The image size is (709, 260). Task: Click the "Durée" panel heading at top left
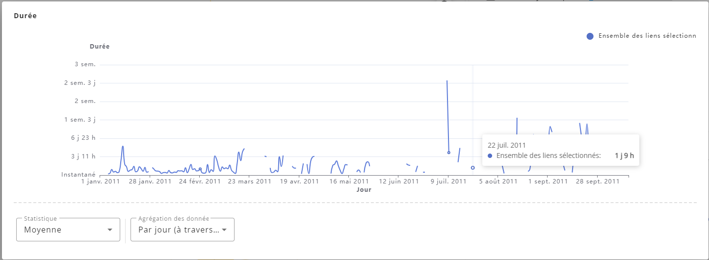click(x=25, y=16)
